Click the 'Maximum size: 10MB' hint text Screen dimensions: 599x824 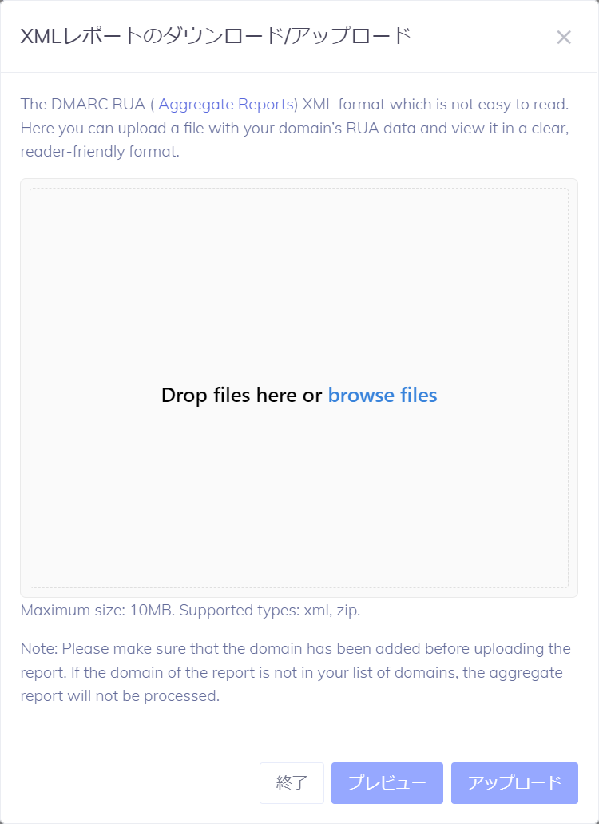(x=97, y=611)
